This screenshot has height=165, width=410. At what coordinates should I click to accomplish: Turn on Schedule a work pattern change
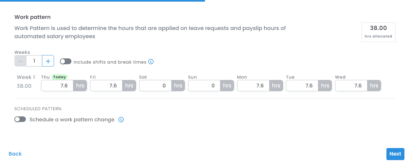pos(20,119)
